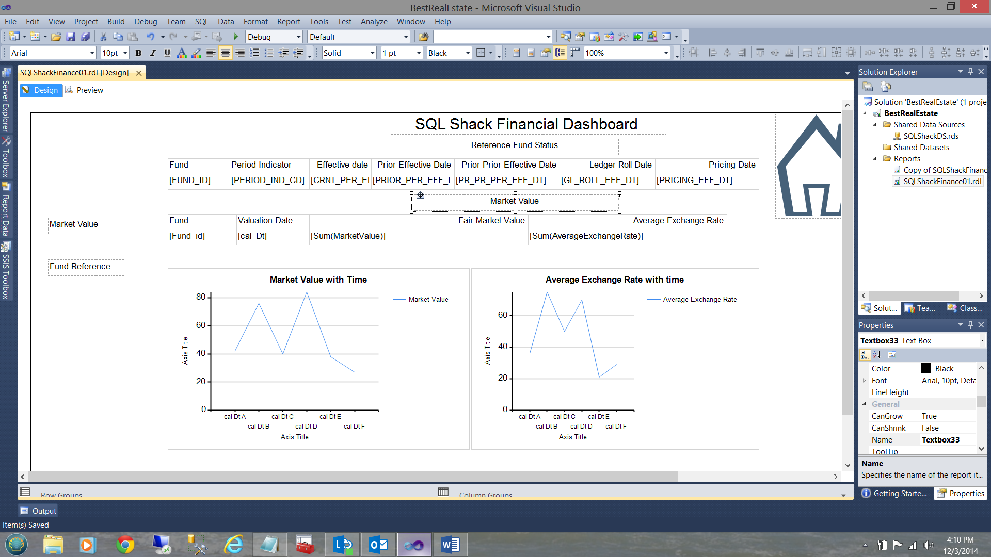Click the Undo arrow icon
The height and width of the screenshot is (557, 991).
point(150,37)
